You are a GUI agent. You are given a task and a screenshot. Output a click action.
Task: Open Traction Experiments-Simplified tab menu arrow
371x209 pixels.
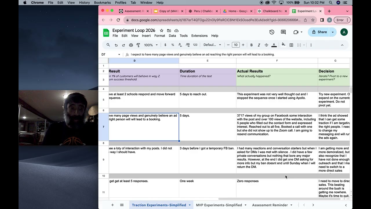190,205
